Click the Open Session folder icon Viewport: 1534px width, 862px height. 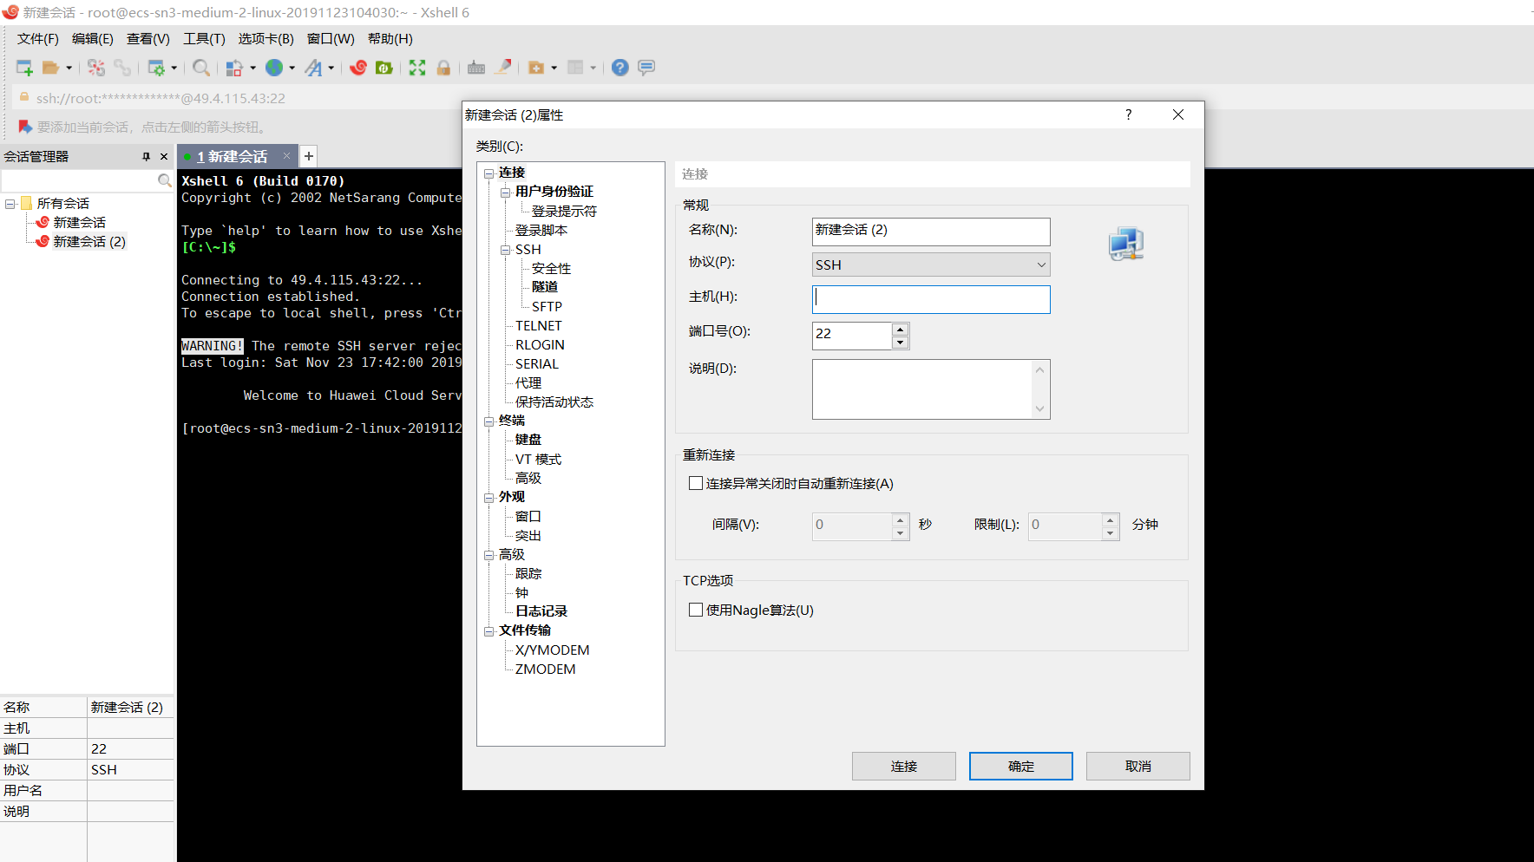[x=51, y=68]
